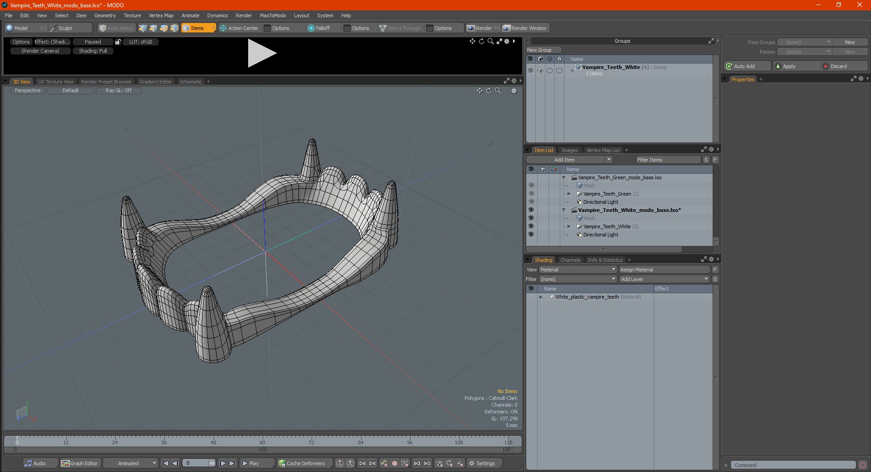871x472 pixels.
Task: Start preview render with large play arrow
Action: point(261,53)
